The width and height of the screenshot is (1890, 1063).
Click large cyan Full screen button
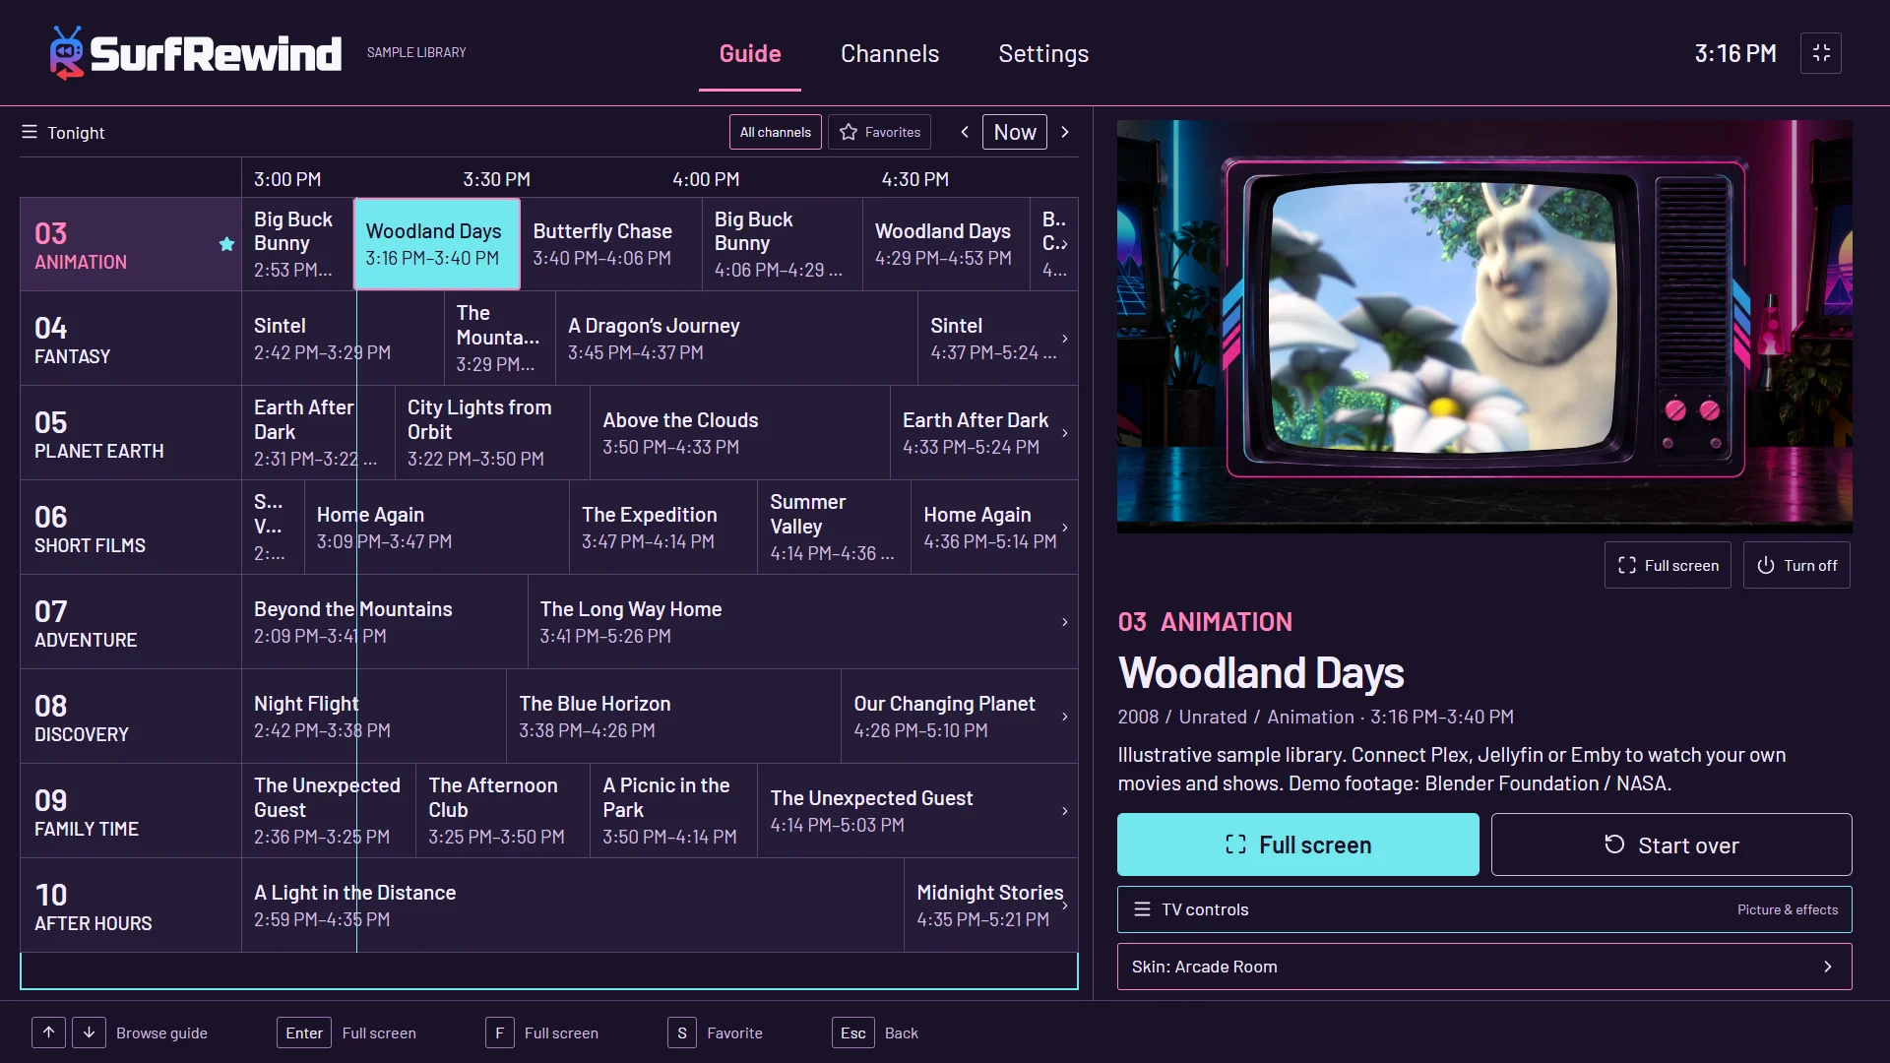click(1297, 844)
